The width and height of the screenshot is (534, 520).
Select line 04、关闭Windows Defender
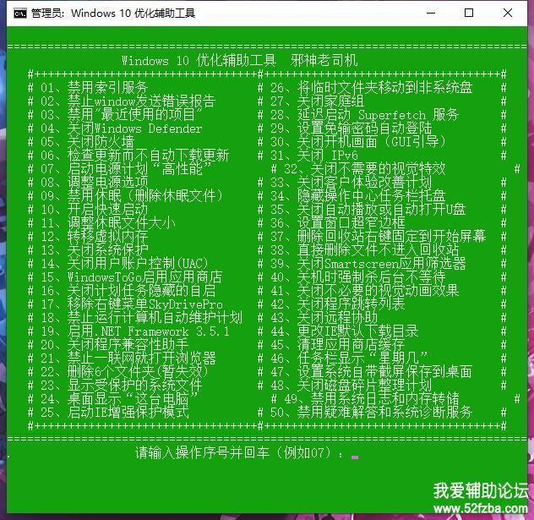[121, 129]
